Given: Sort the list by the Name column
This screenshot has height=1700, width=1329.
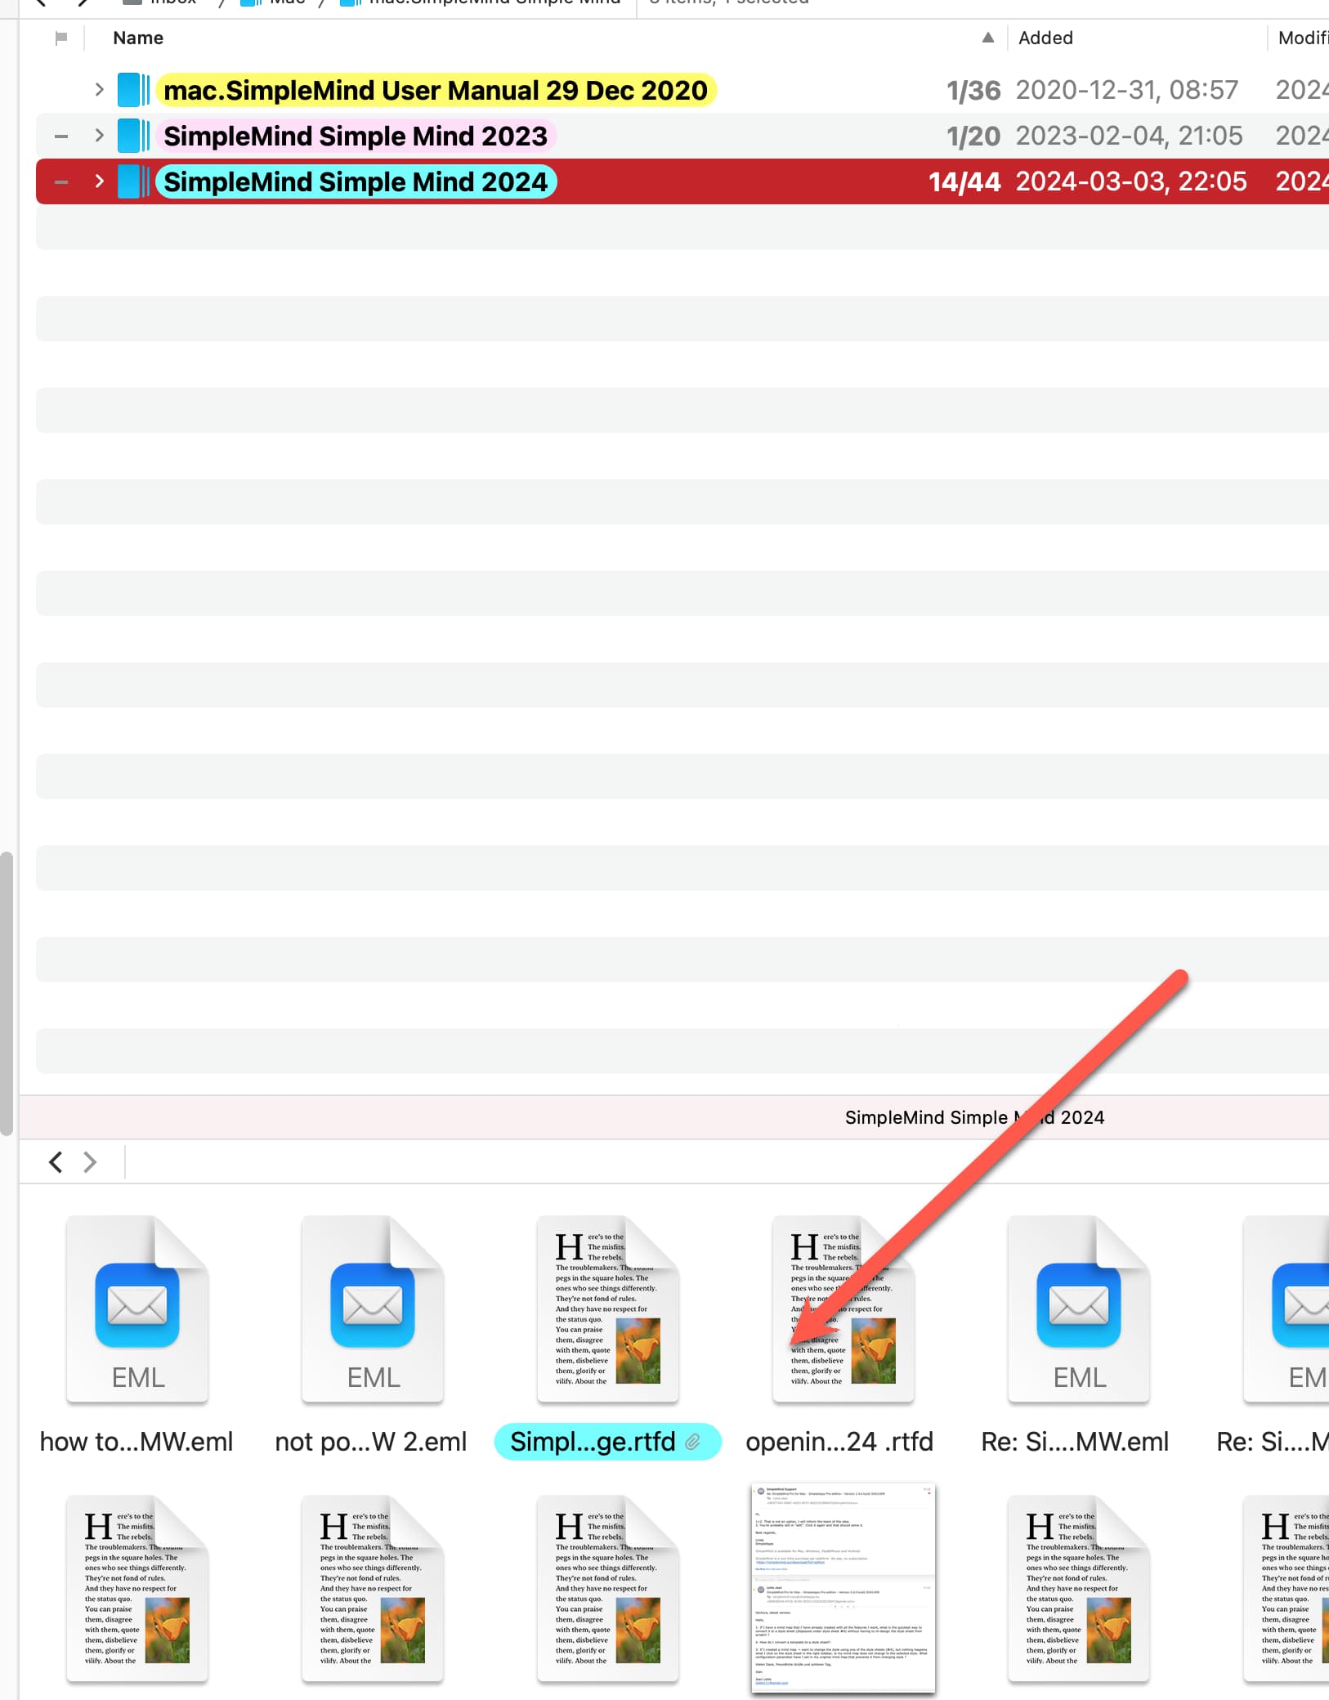Looking at the screenshot, I should click(x=138, y=38).
